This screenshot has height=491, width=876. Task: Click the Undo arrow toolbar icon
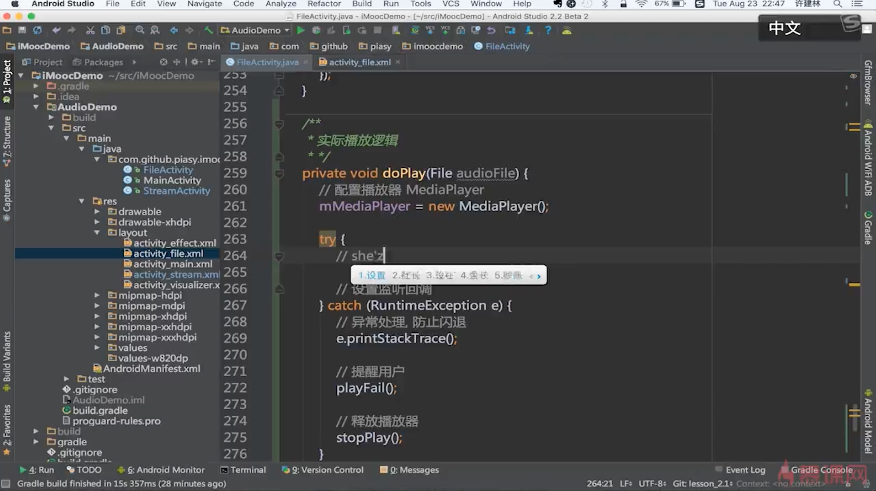56,30
